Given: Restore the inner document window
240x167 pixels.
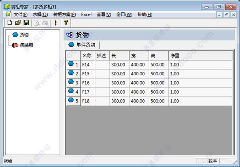Looking at the screenshot, I should pyautogui.click(x=226, y=15).
